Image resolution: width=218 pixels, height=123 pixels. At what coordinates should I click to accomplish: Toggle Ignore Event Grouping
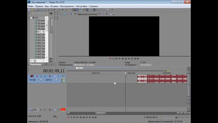pyautogui.click(x=90, y=10)
